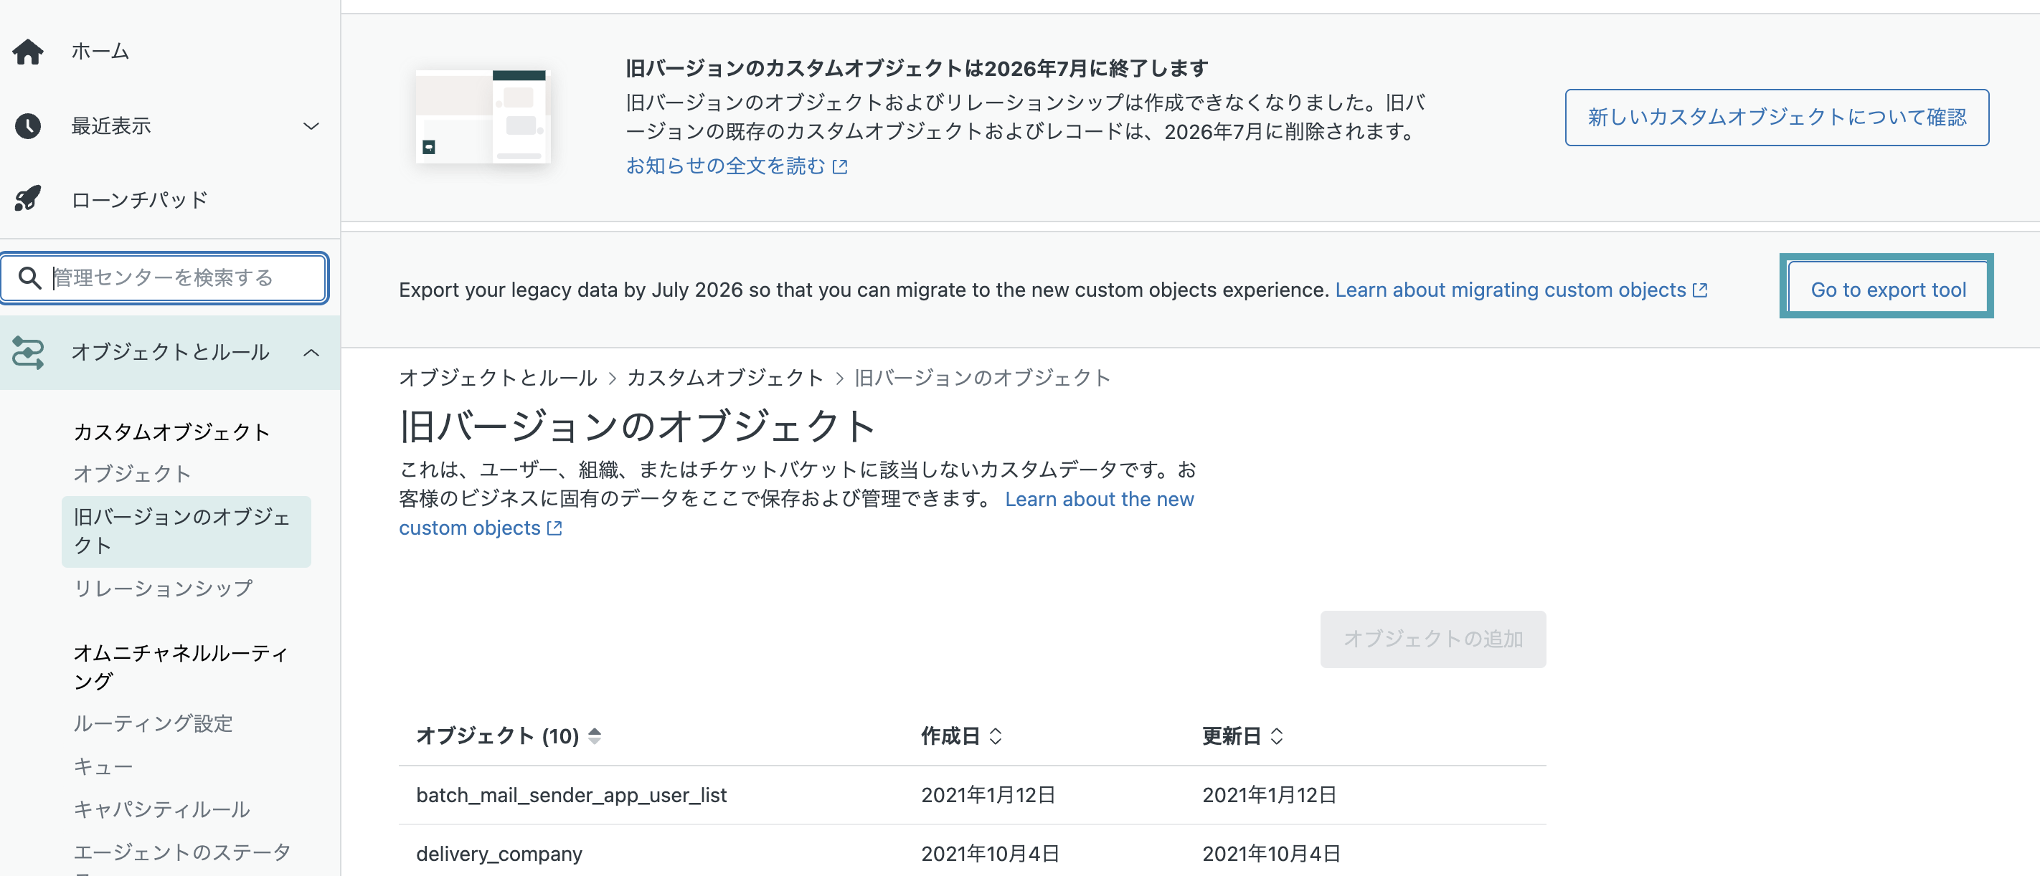This screenshot has height=876, width=2040.
Task: Click the Launchpad rocket icon
Action: (x=28, y=199)
